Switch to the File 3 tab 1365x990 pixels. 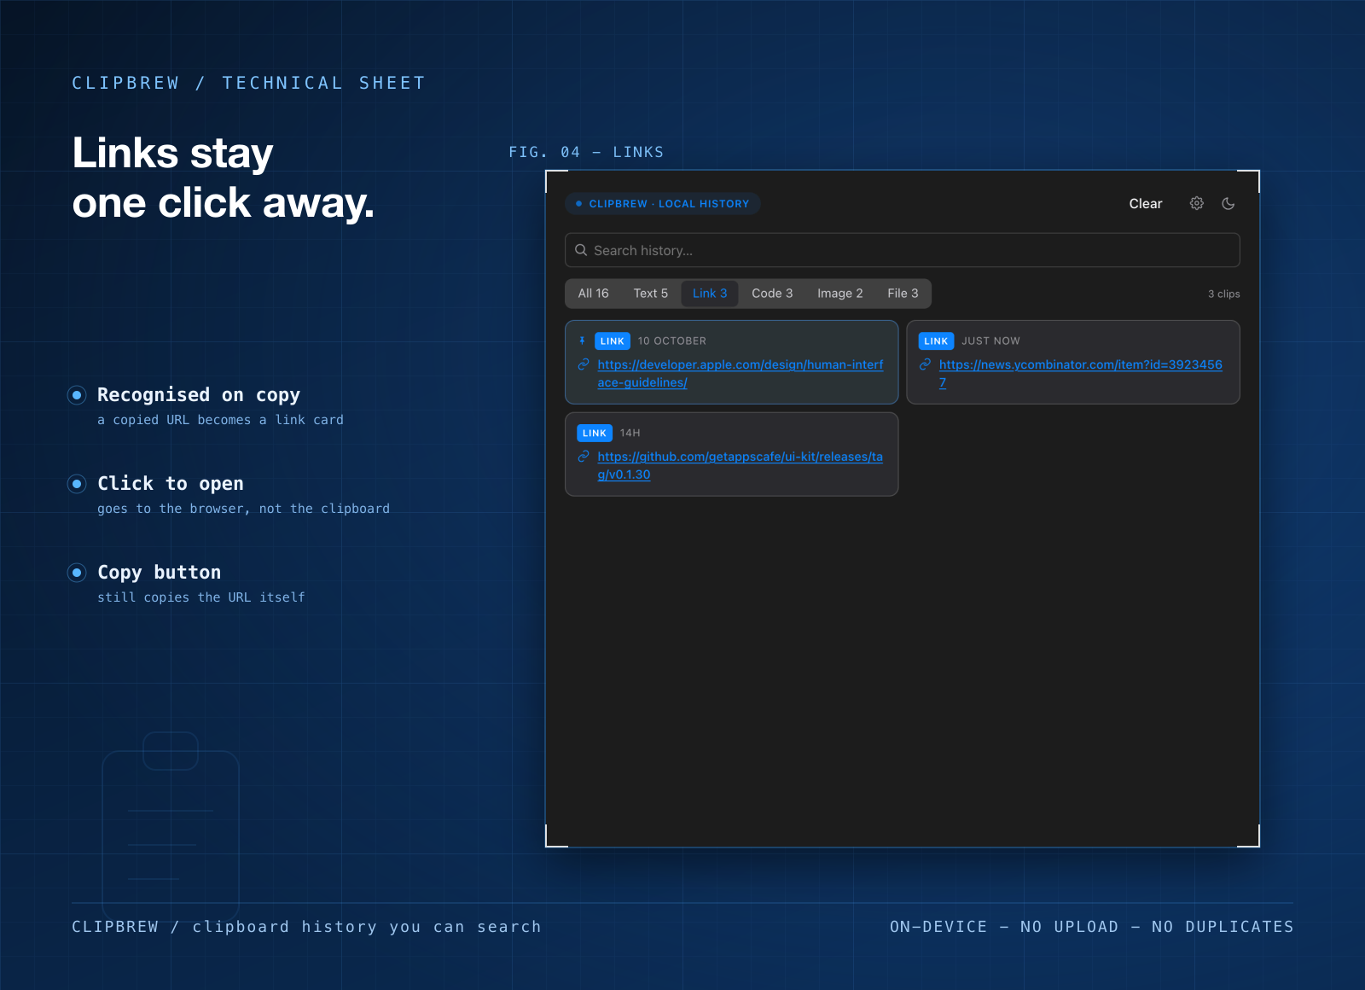coord(903,294)
